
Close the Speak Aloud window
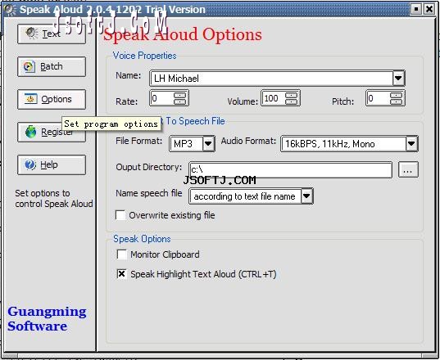coord(429,10)
